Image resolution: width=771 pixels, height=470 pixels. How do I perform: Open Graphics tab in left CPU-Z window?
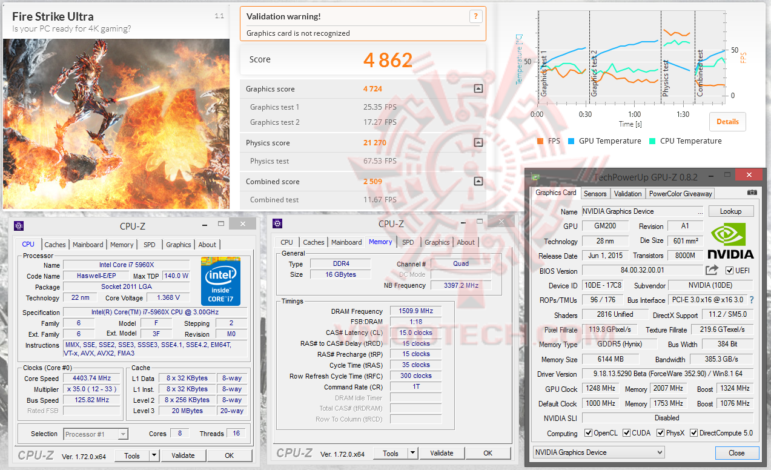[179, 245]
